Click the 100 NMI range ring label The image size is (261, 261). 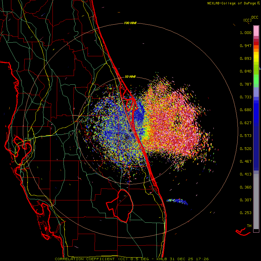pyautogui.click(x=130, y=23)
